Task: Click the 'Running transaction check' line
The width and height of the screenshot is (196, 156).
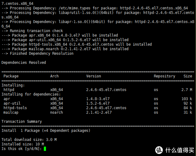Action: coord(32,31)
